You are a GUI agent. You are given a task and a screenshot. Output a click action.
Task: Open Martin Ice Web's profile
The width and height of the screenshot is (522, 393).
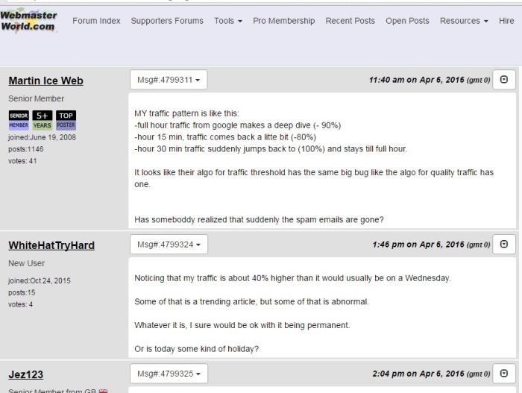(x=45, y=81)
